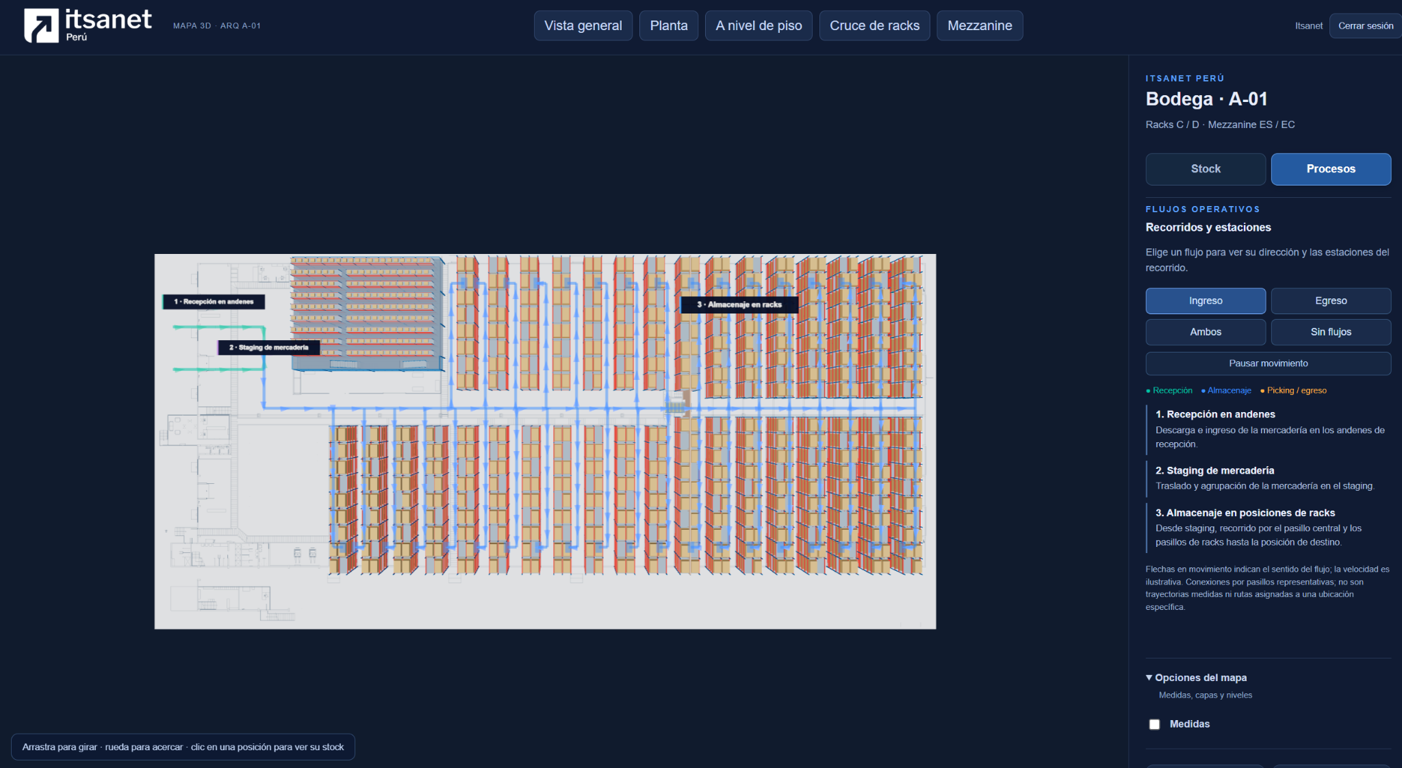The width and height of the screenshot is (1402, 768).
Task: Open the Cruce de racks view
Action: 875,25
